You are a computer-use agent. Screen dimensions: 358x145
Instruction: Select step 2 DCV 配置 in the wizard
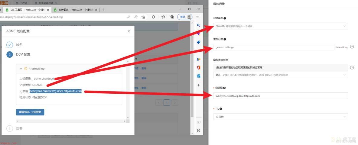click(18, 54)
